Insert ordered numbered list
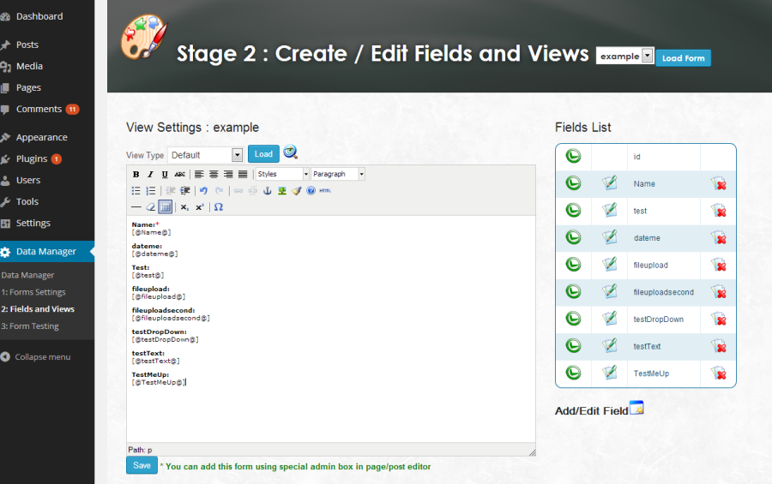772x484 pixels. coord(151,191)
